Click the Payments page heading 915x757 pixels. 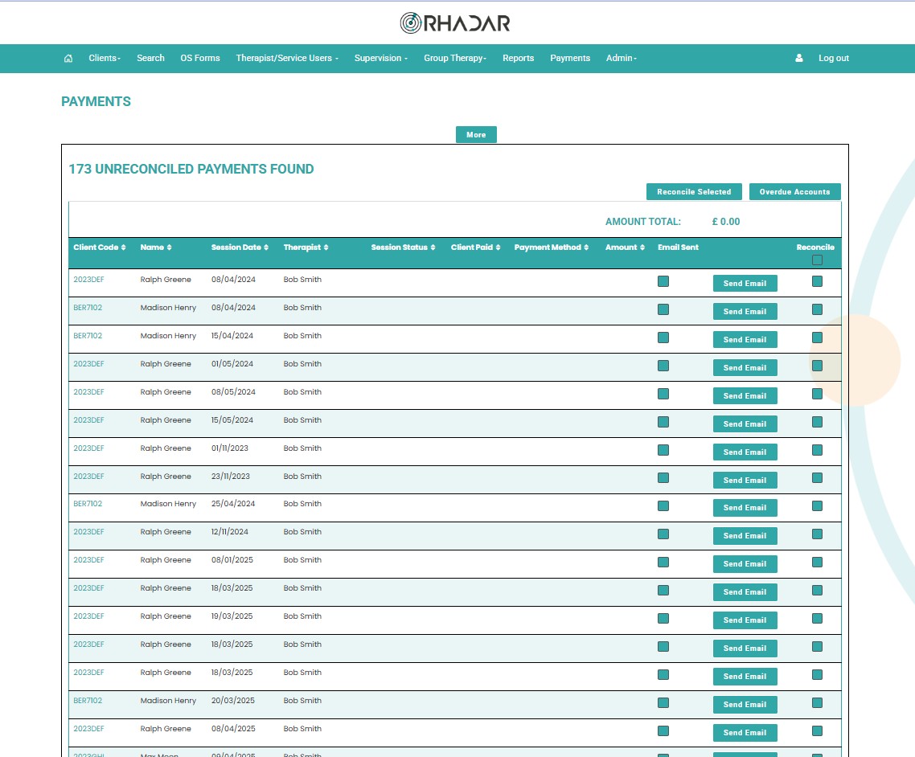coord(96,101)
